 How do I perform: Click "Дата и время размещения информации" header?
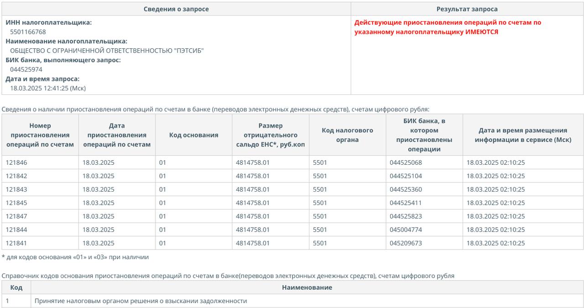coord(523,135)
